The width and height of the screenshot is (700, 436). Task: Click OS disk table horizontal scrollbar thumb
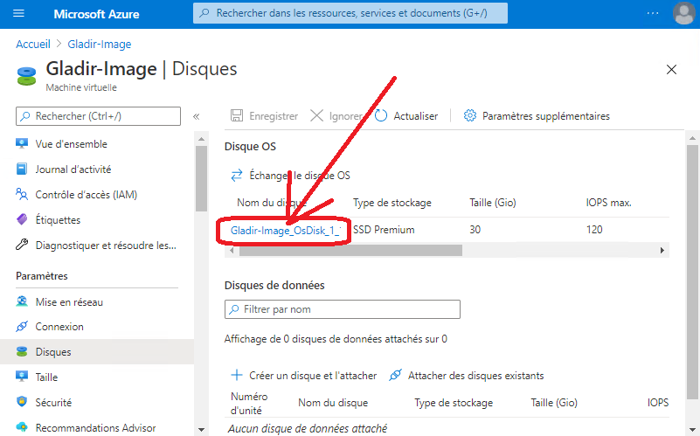pyautogui.click(x=351, y=251)
